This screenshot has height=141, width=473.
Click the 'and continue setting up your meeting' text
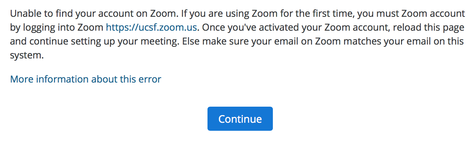click(94, 42)
